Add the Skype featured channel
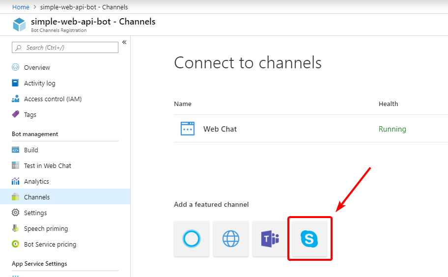The height and width of the screenshot is (277, 448). 309,239
